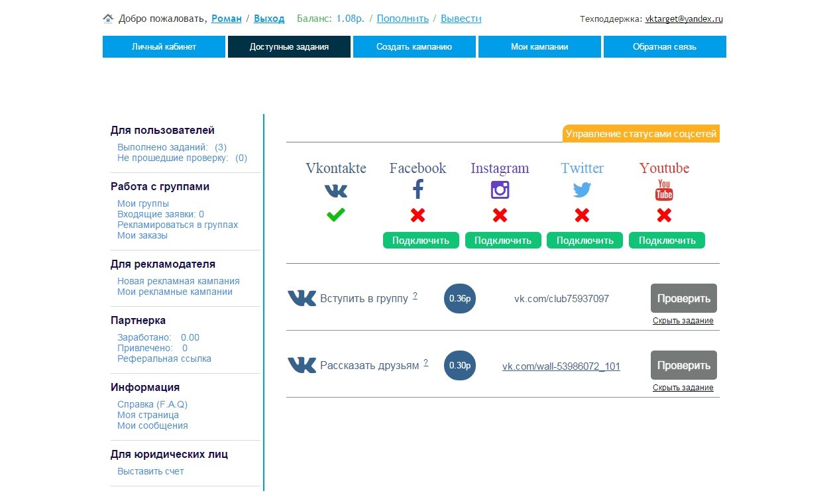Viewport: 837px width, 495px height.
Task: Click VK icon beside Рассказать друзьям task
Action: pyautogui.click(x=302, y=365)
